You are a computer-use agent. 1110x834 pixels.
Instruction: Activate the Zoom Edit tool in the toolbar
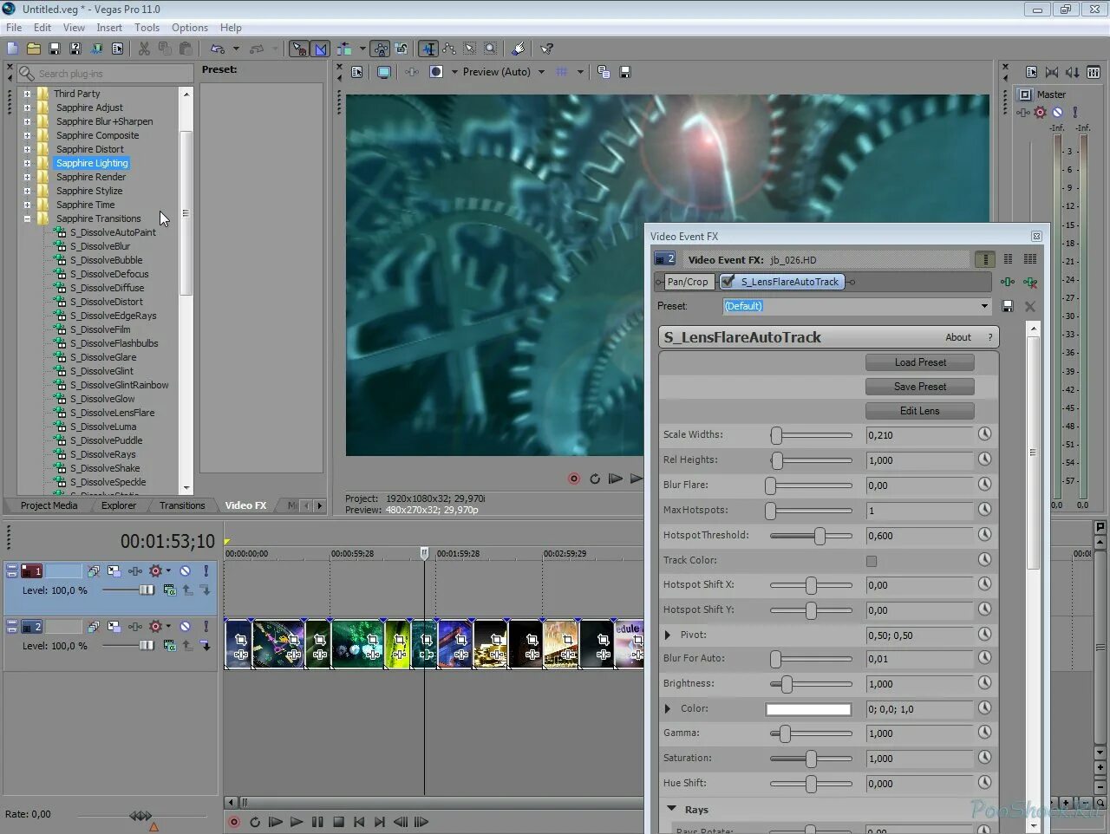pos(490,49)
